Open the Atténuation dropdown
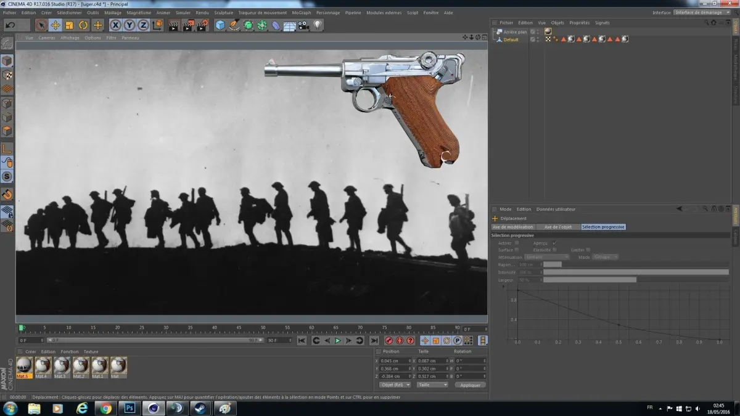Viewport: 740px width, 416px height. tap(548, 257)
